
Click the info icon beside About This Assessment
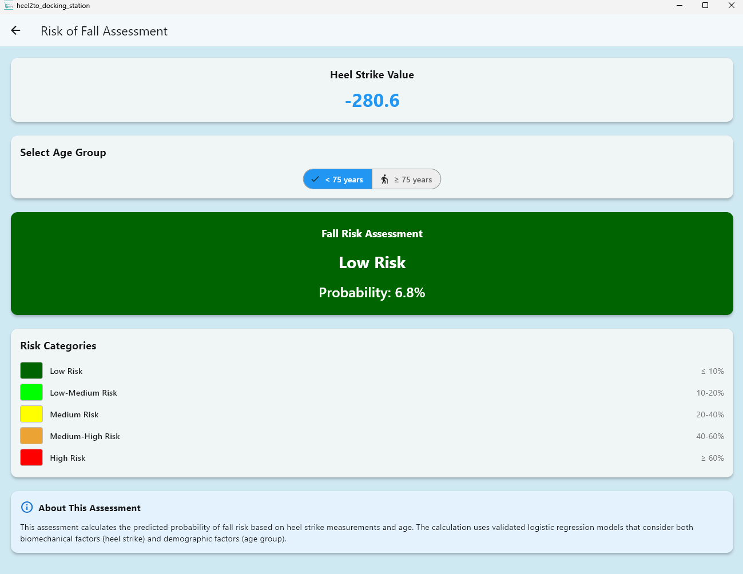click(x=27, y=507)
